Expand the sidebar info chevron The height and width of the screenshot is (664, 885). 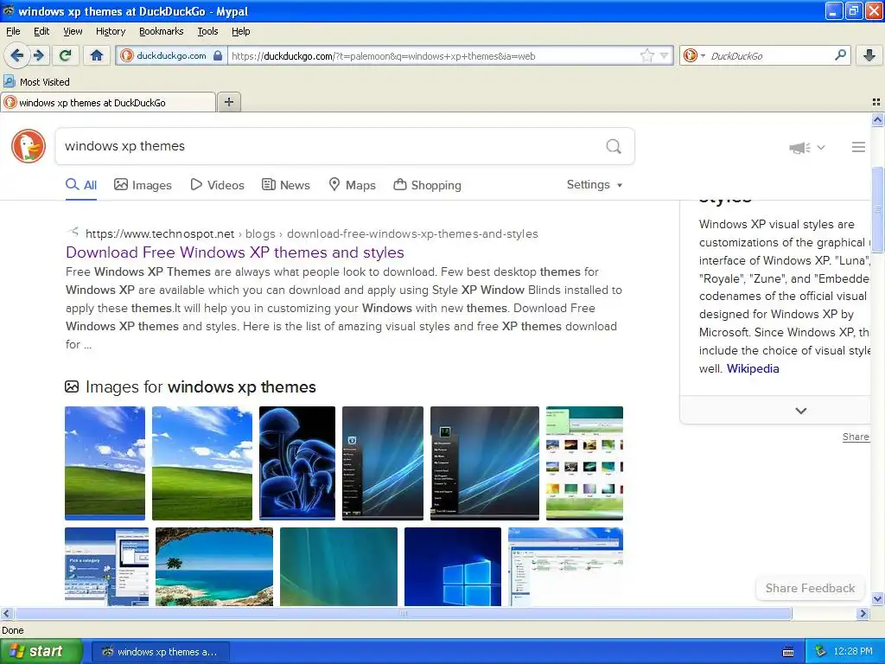point(800,411)
